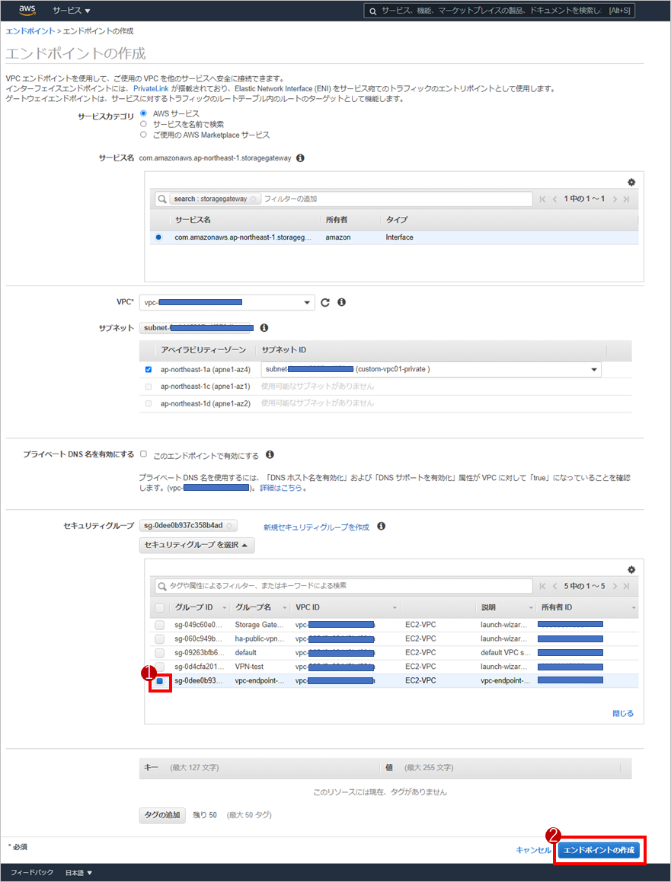
Task: Check the VPN-test security group row
Action: click(x=160, y=667)
